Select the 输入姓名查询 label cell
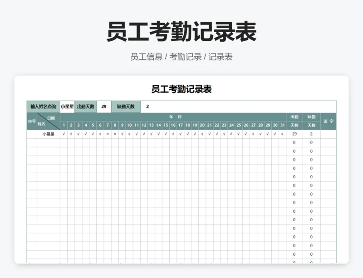363x278 pixels. [44, 107]
